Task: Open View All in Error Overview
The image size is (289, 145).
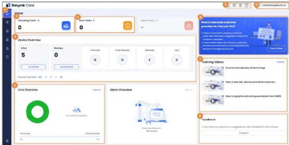Action: 97,90
